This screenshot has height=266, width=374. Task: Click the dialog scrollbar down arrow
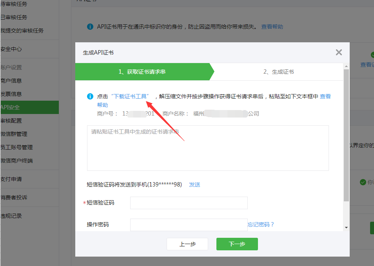tap(346, 227)
